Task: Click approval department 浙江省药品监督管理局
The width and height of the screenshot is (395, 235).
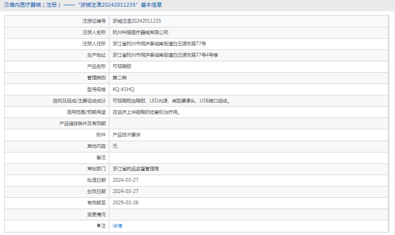Action: [136, 168]
